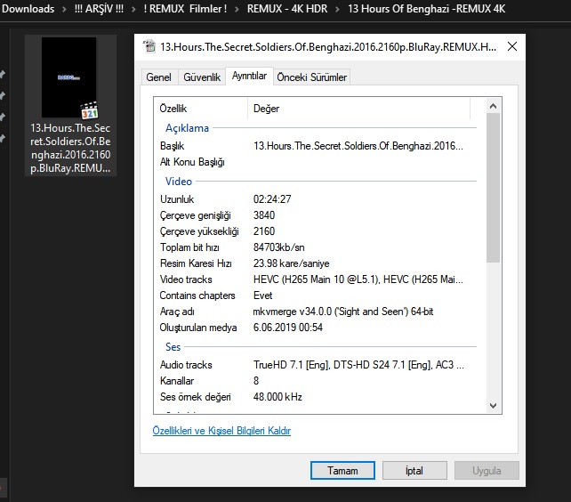Expand chevron after !!! ARŞİV !!! breadcrumb

tap(133, 9)
